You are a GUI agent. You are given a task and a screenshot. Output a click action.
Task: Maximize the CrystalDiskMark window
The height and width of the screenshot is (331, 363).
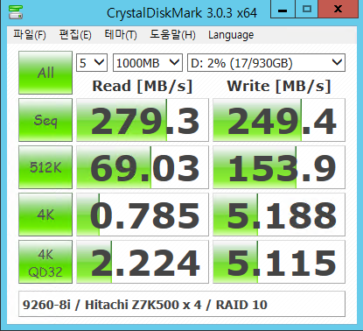coord(307,10)
